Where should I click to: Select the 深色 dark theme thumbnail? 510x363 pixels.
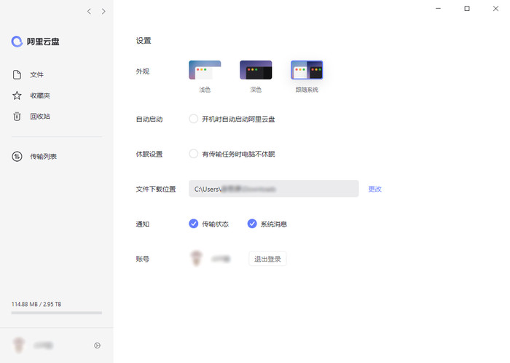coord(256,70)
